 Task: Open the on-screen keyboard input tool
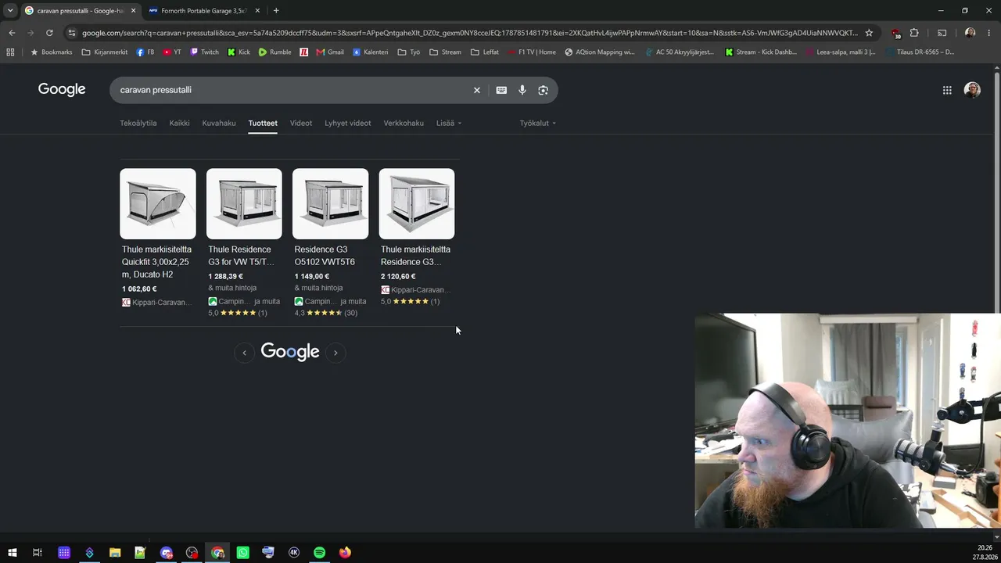coord(501,90)
